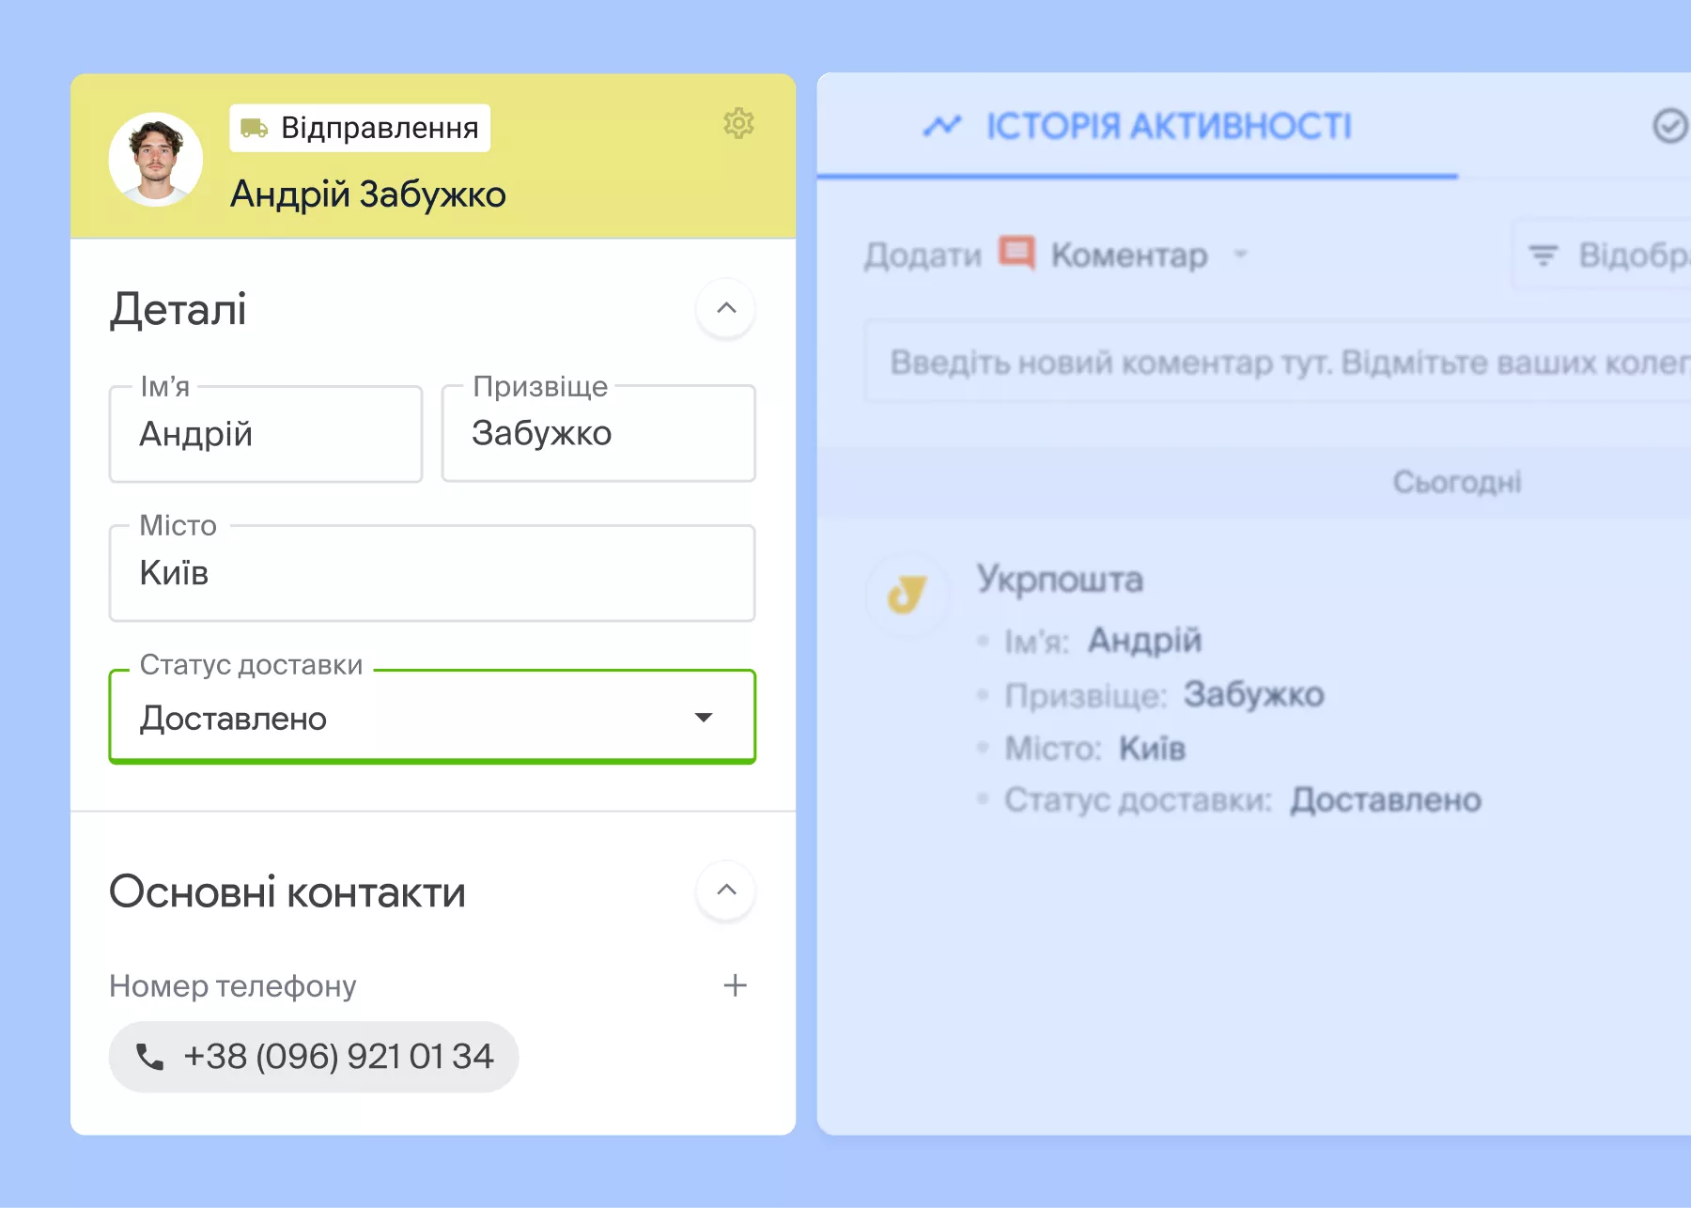
Task: Click the Сьогодні date separator
Action: [1457, 482]
